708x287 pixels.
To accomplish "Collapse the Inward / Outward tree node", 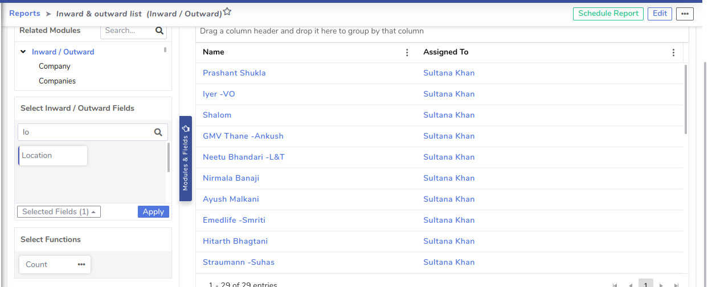I will [23, 52].
